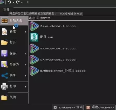Click the Undo arrow icon
Image resolution: width=116 pixels, height=110 pixels.
tap(9, 2)
